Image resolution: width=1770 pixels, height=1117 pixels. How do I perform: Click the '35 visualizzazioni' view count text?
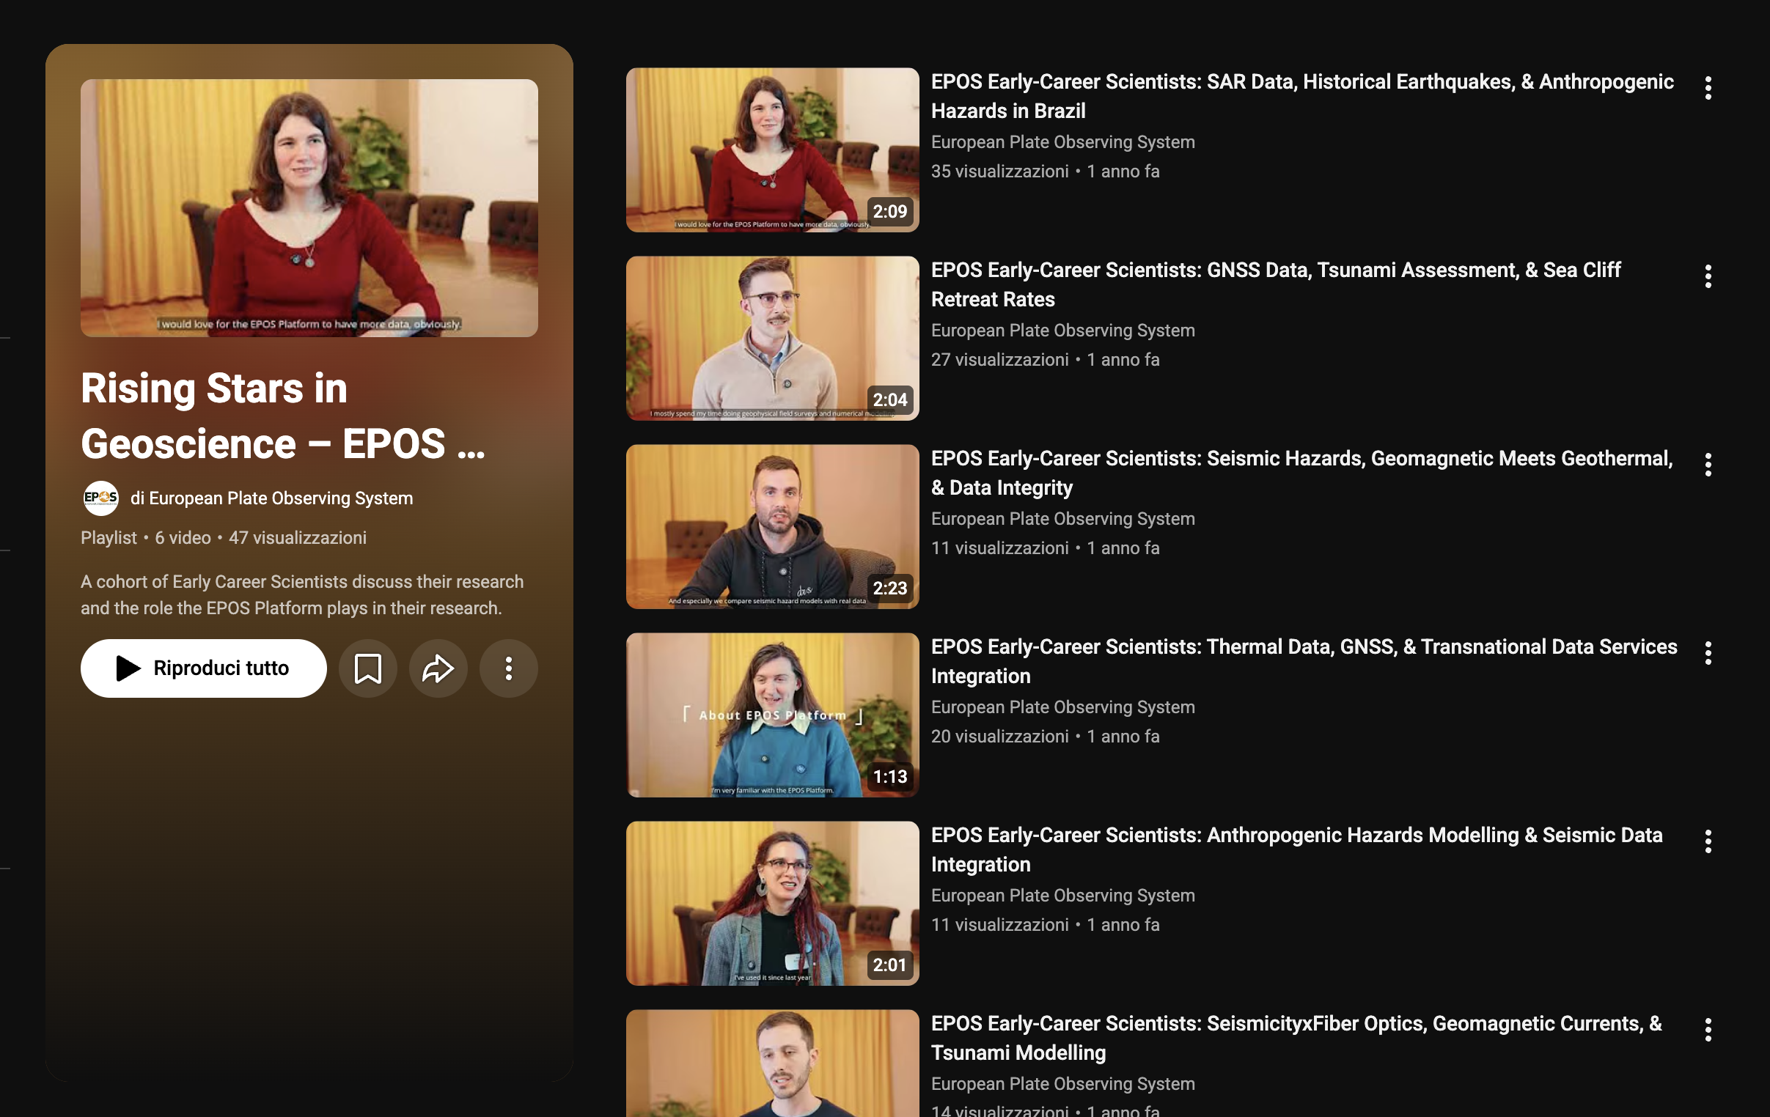(x=999, y=172)
